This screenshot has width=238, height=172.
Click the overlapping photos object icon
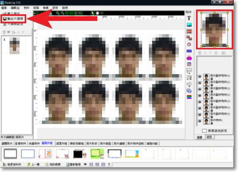(x=189, y=38)
